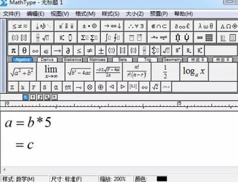Open the products and set theory templates palette
The image size is (238, 182).
tap(182, 38)
